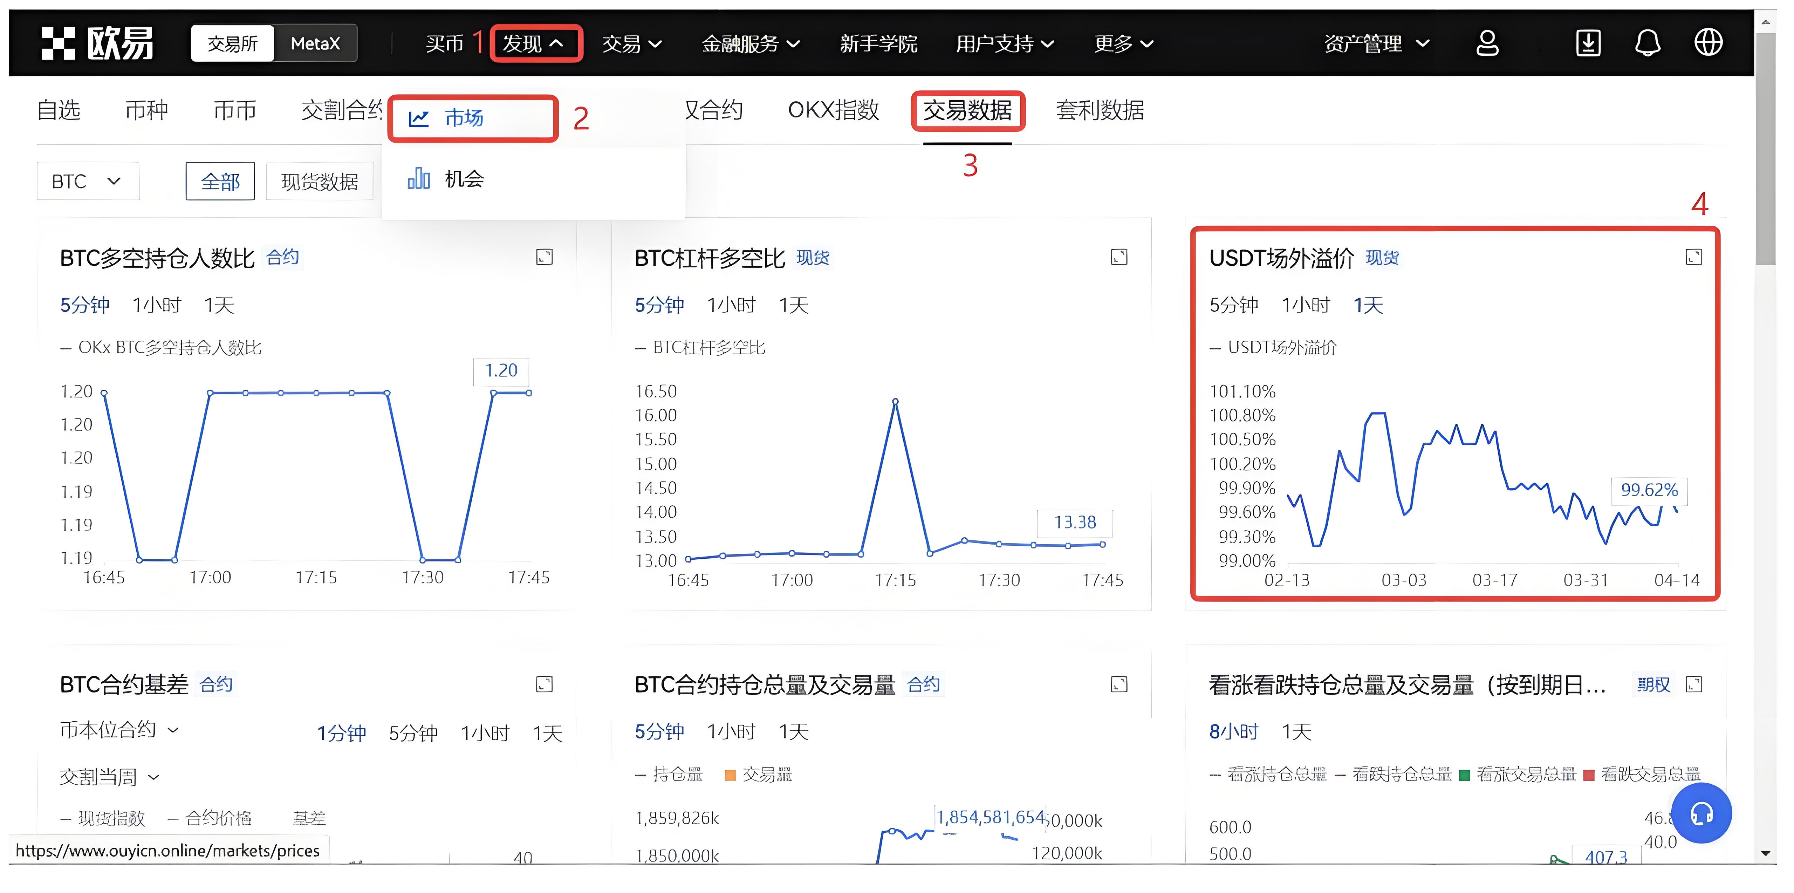
Task: Switch BTC杠杆多空比 chart to 1小时 interval
Action: coord(731,305)
